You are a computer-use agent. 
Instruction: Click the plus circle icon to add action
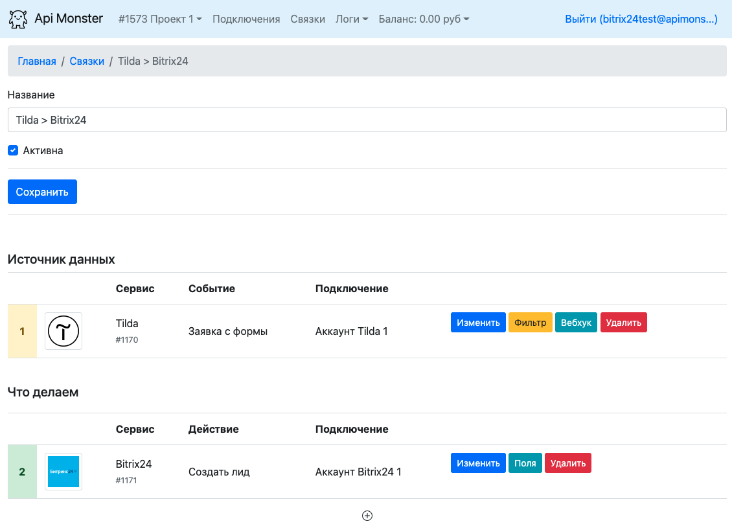pyautogui.click(x=367, y=516)
